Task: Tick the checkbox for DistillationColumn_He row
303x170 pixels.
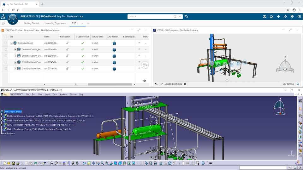Action: coord(6,56)
